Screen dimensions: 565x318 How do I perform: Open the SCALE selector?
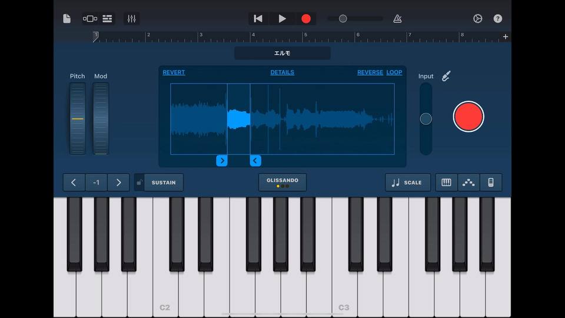(407, 183)
